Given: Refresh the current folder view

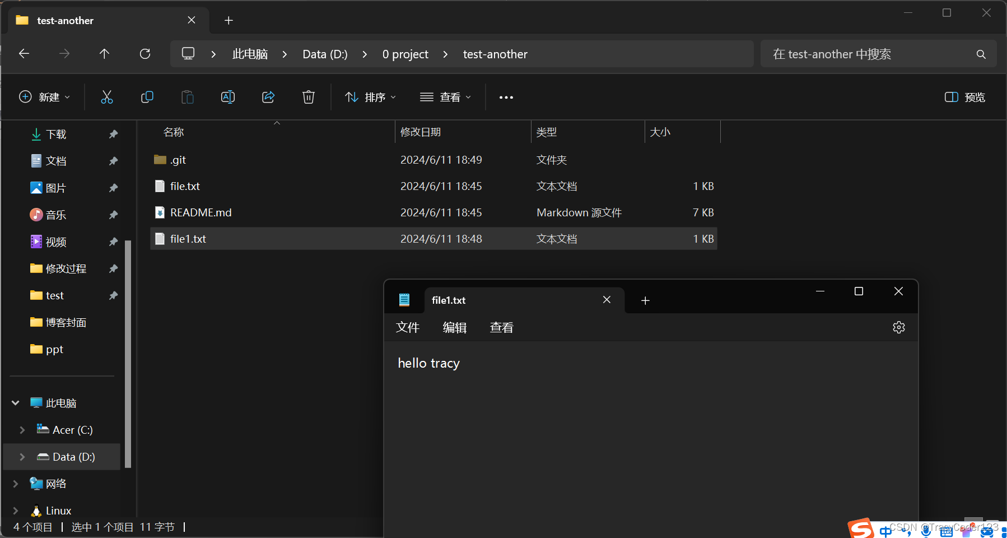Looking at the screenshot, I should point(145,54).
